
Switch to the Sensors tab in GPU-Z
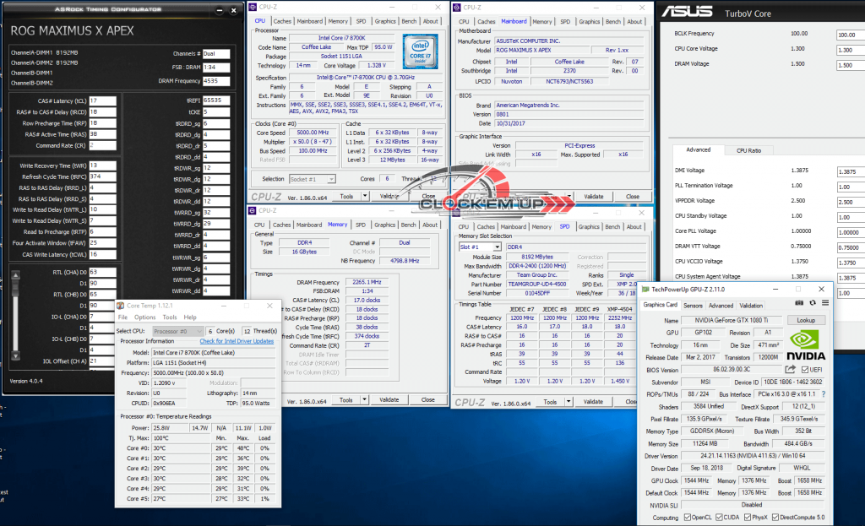click(x=693, y=306)
